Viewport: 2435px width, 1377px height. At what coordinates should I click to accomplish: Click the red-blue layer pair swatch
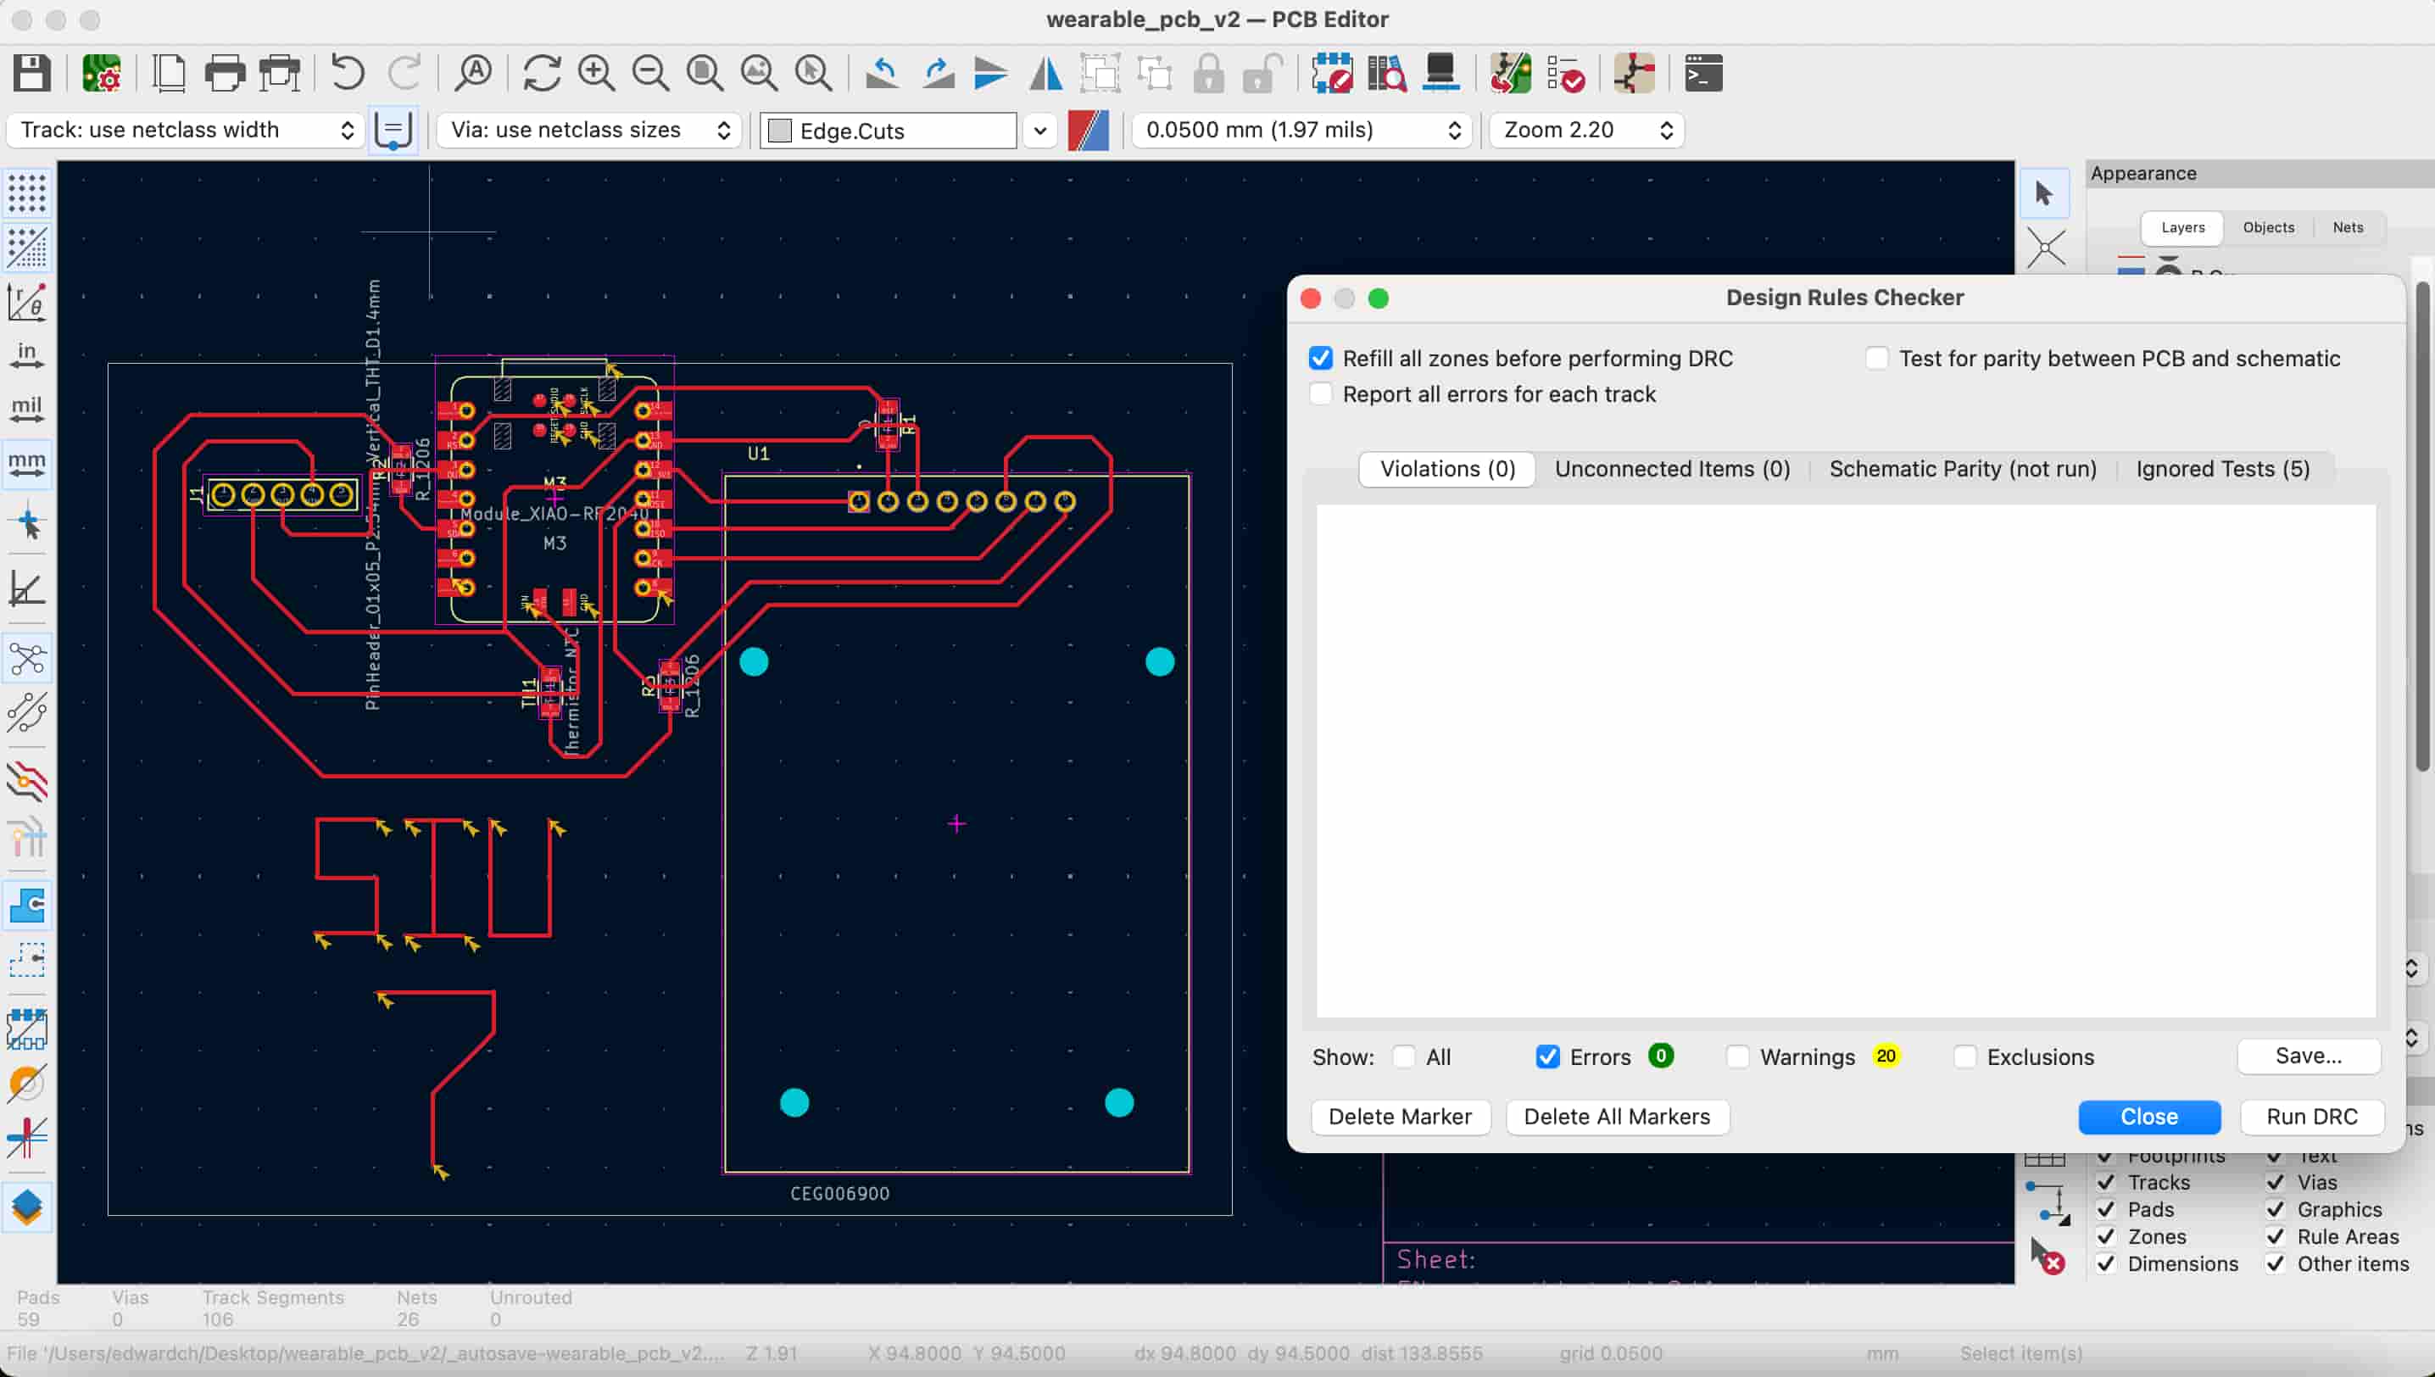click(1088, 131)
